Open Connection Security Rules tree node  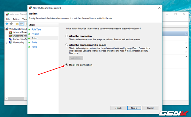pos(20,39)
